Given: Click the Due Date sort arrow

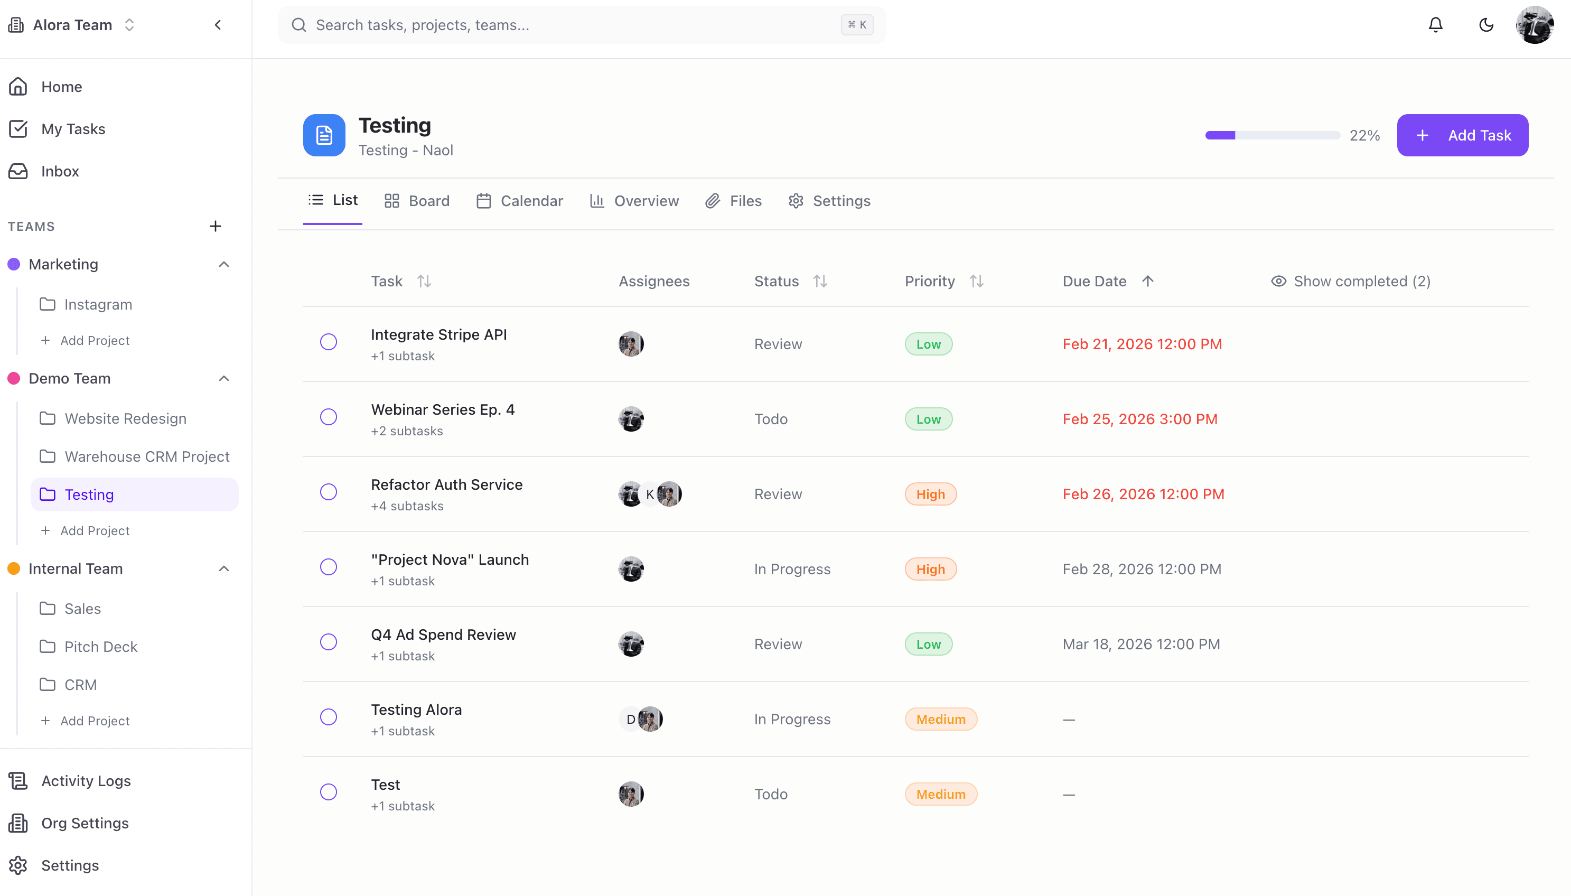Looking at the screenshot, I should (1148, 281).
